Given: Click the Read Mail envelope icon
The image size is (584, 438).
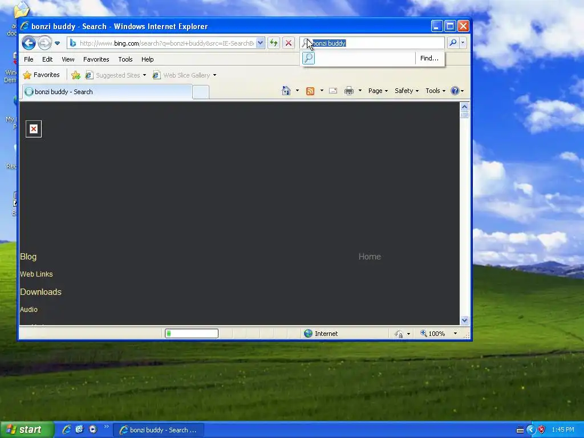Looking at the screenshot, I should [333, 91].
